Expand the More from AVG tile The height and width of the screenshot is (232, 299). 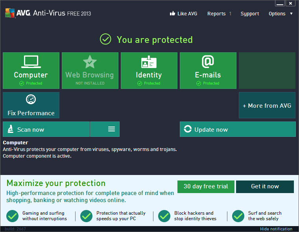click(267, 105)
